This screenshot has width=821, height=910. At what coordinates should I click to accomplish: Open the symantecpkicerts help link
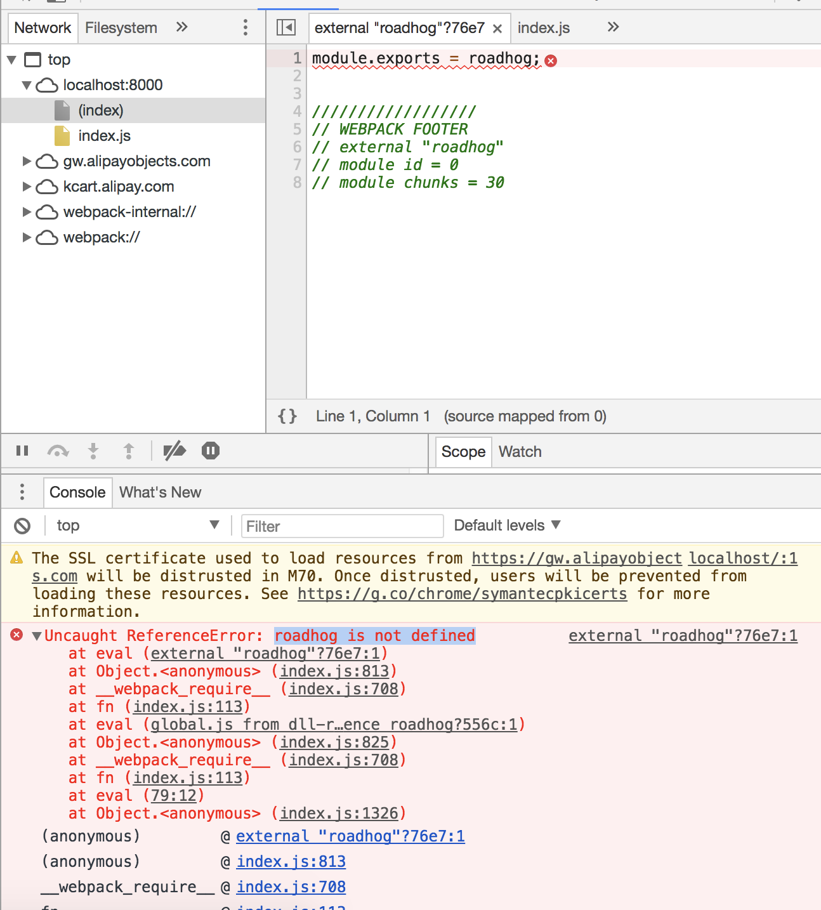click(x=463, y=594)
